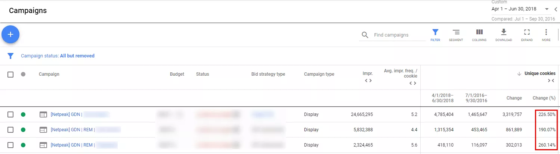This screenshot has height=154, width=560.
Task: Download the campaigns report
Action: 504,35
